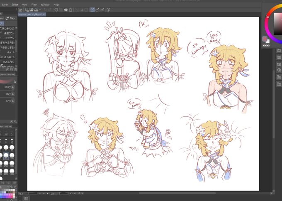Select the BOKEブラシ brush
282x201 pixels.
pyautogui.click(x=7, y=62)
